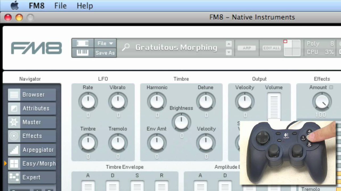The image size is (341, 191).
Task: Click Amplitude Envelope A slider
Action: pos(200,186)
